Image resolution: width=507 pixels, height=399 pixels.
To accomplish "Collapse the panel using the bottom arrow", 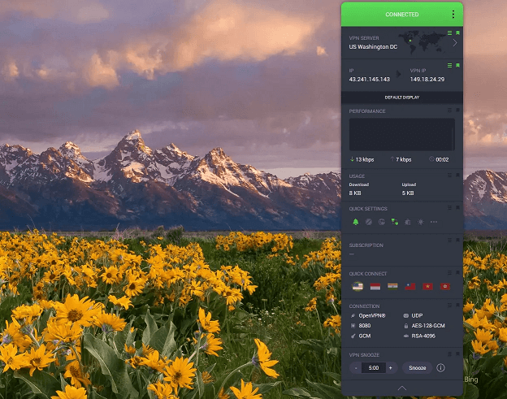I will tap(402, 389).
